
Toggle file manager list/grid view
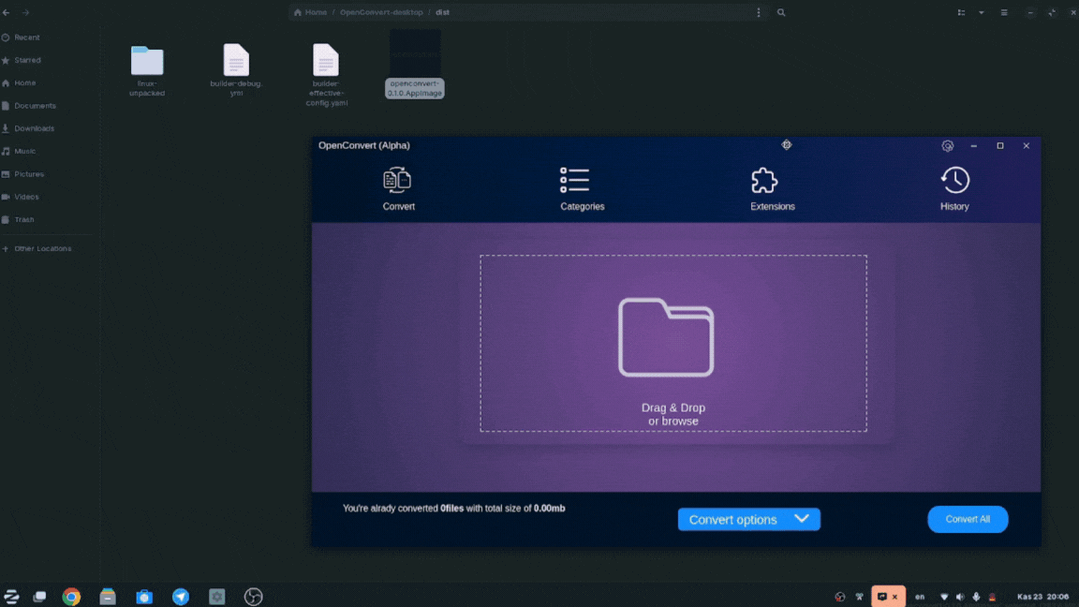click(961, 12)
